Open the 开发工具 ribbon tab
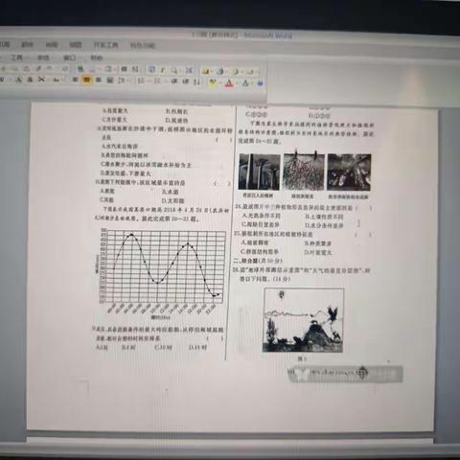460x460 pixels. pos(105,45)
